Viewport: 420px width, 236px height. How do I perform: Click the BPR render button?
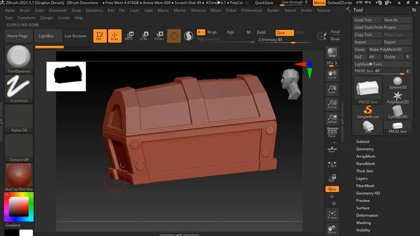pyautogui.click(x=332, y=52)
